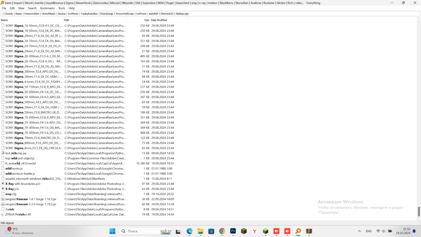The height and width of the screenshot is (237, 421).
Task: Click the icon next to X-Ray.p3r
Action: 3,189
